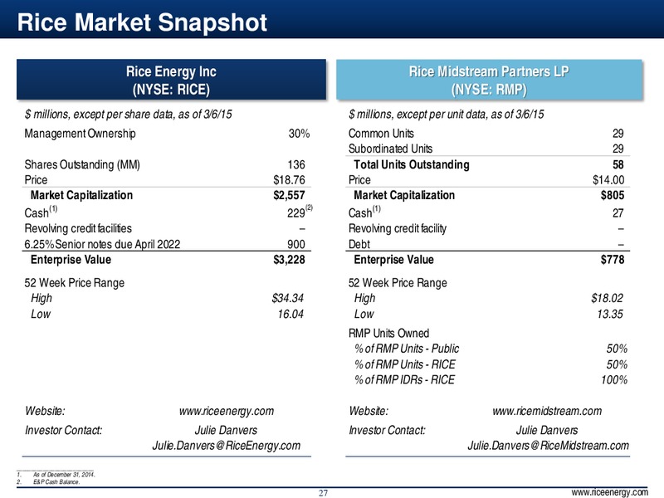Click the footer www.riceenergy.com link
Screen dimensions: 664x498
pos(609,492)
